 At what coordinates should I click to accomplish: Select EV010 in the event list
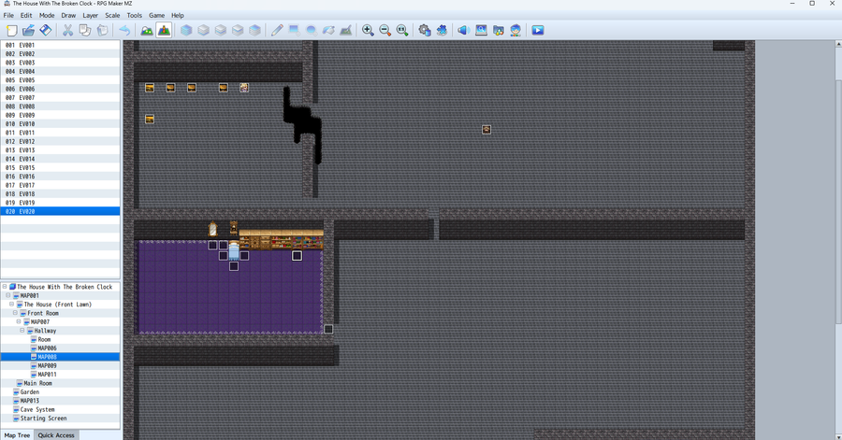[60, 124]
